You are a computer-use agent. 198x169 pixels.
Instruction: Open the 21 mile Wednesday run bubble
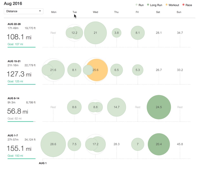point(95,33)
